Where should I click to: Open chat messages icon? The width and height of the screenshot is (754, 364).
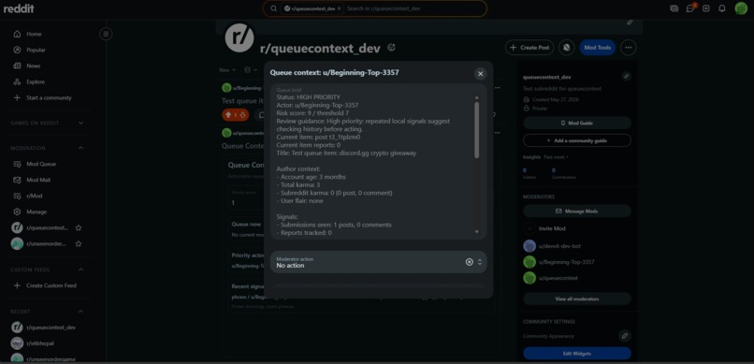[x=690, y=8]
